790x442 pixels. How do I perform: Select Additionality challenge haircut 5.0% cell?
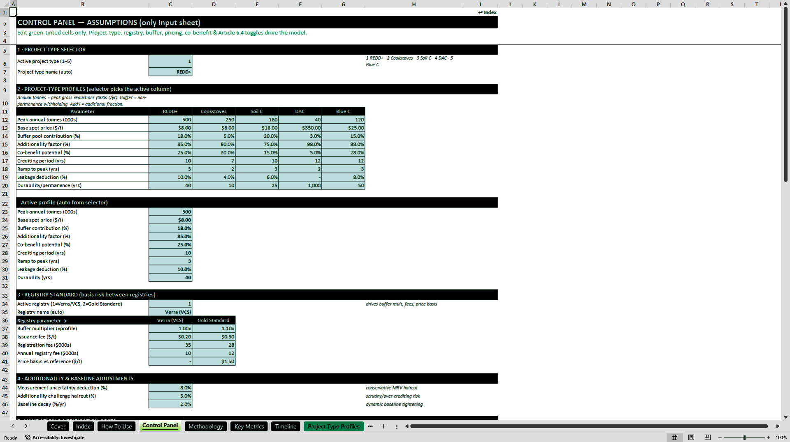(x=170, y=396)
